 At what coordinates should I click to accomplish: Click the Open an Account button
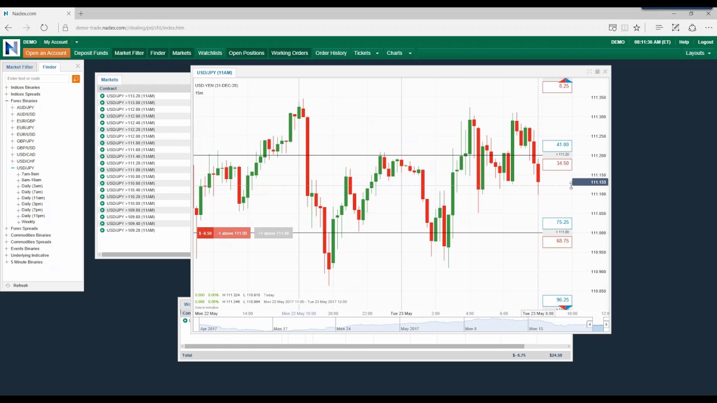tap(46, 53)
